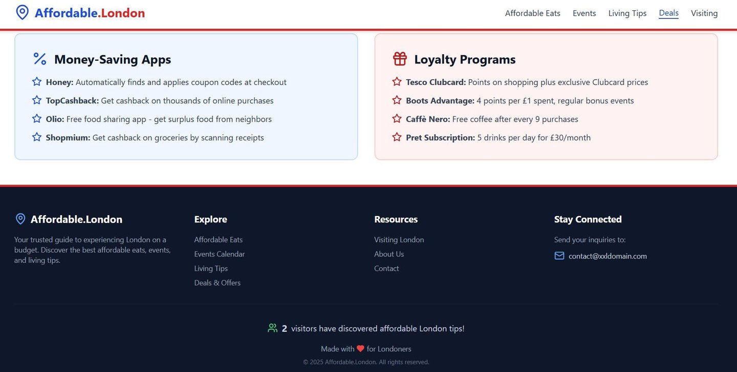The width and height of the screenshot is (737, 372).
Task: Click the gift icon beside Loyalty Programs
Action: [400, 59]
